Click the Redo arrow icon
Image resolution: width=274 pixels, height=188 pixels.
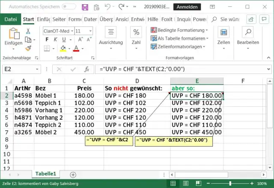point(121,7)
